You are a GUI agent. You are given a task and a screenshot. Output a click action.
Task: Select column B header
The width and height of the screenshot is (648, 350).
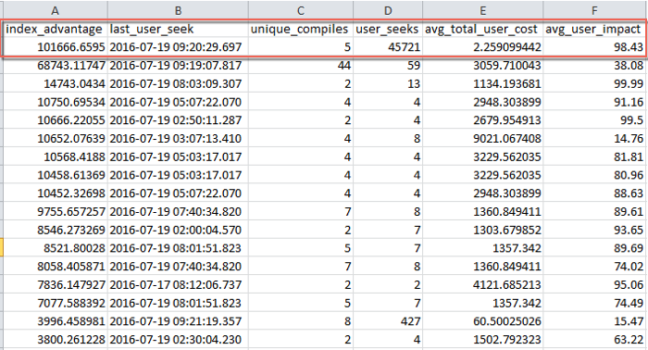tap(178, 10)
